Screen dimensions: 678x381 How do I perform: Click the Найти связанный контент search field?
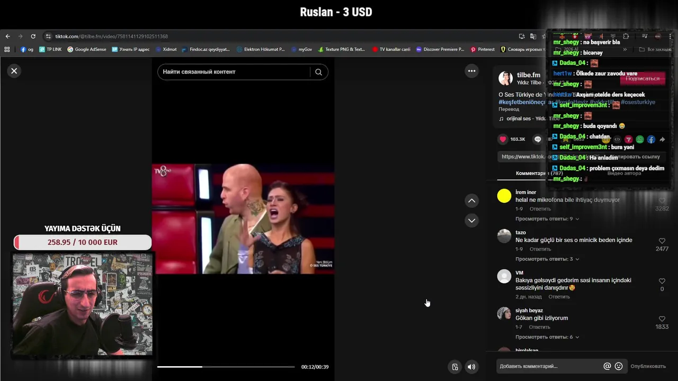tap(234, 72)
